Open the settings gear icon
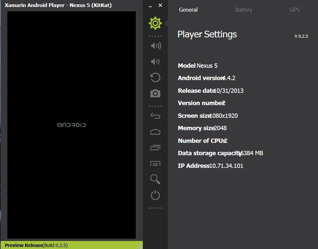 tap(155, 23)
